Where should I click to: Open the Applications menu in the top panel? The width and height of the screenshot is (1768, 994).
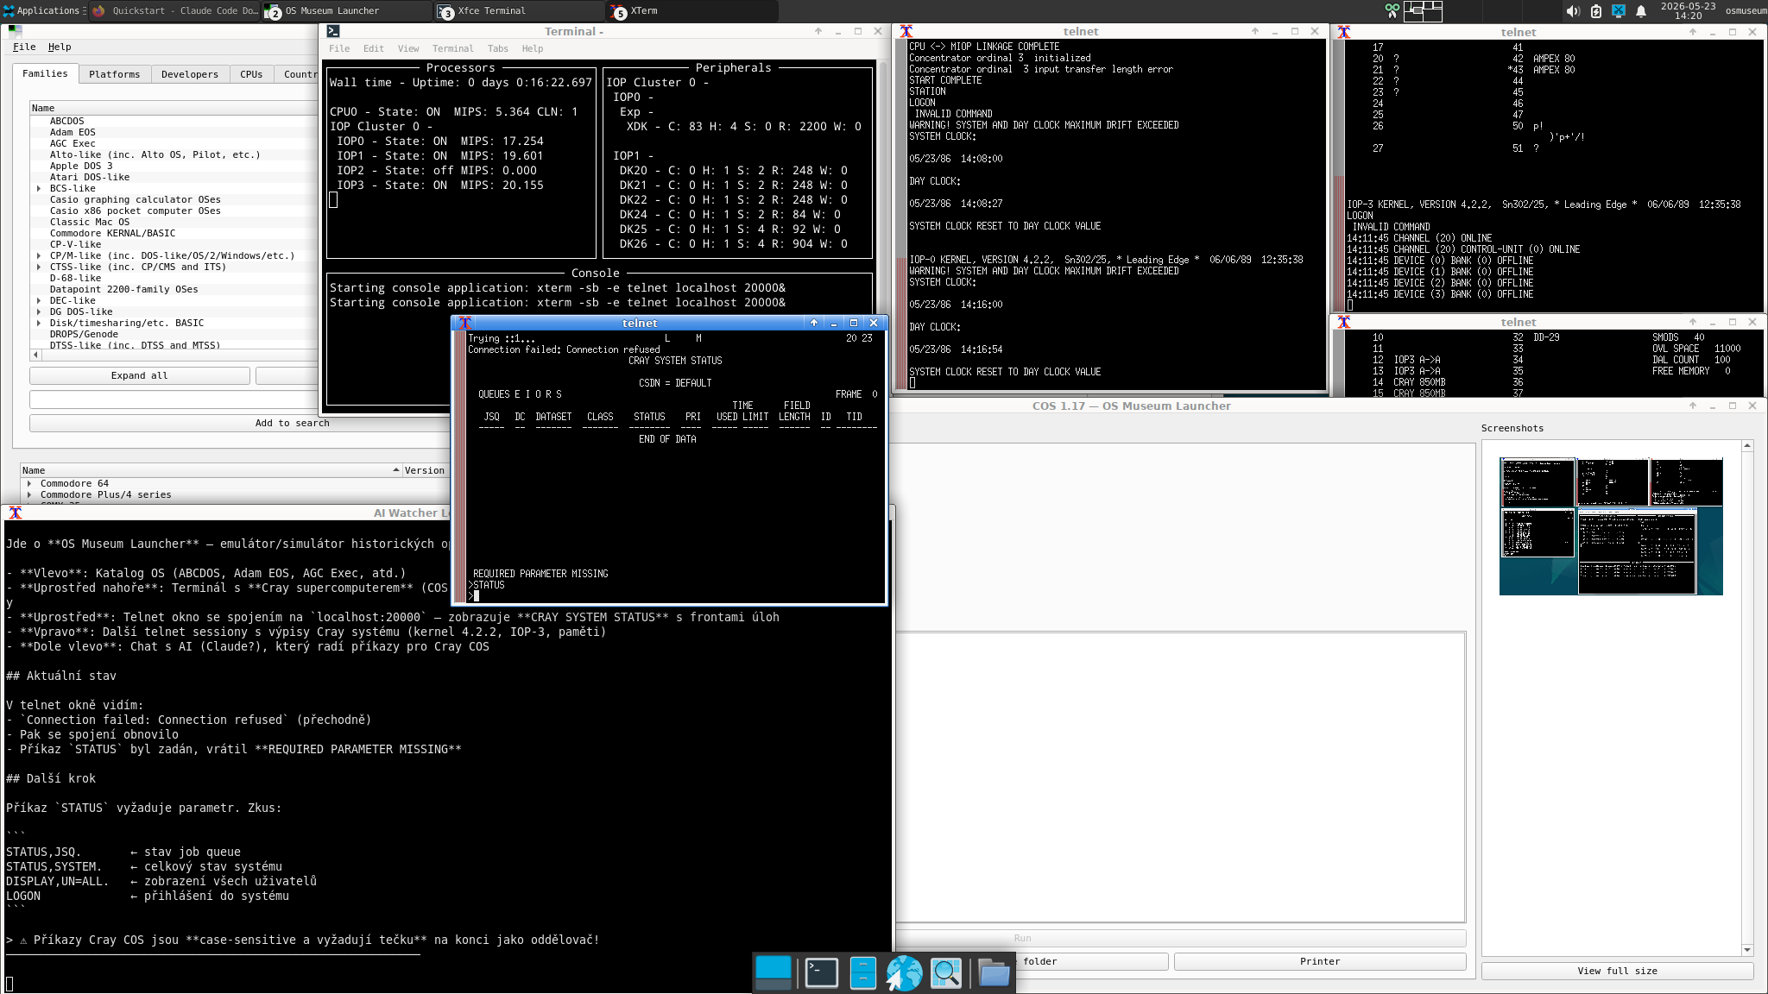43,10
